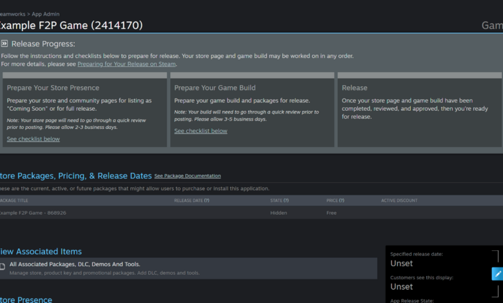503x303 pixels.
Task: Click the blue pencil edit release date icon
Action: [498, 274]
